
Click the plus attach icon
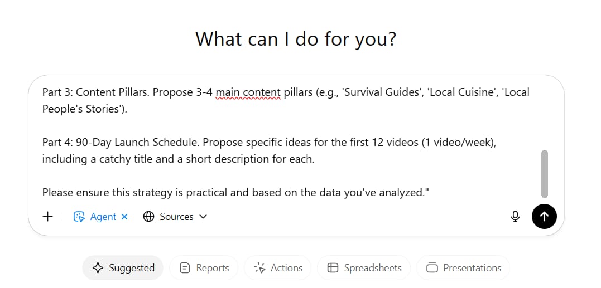pyautogui.click(x=47, y=217)
